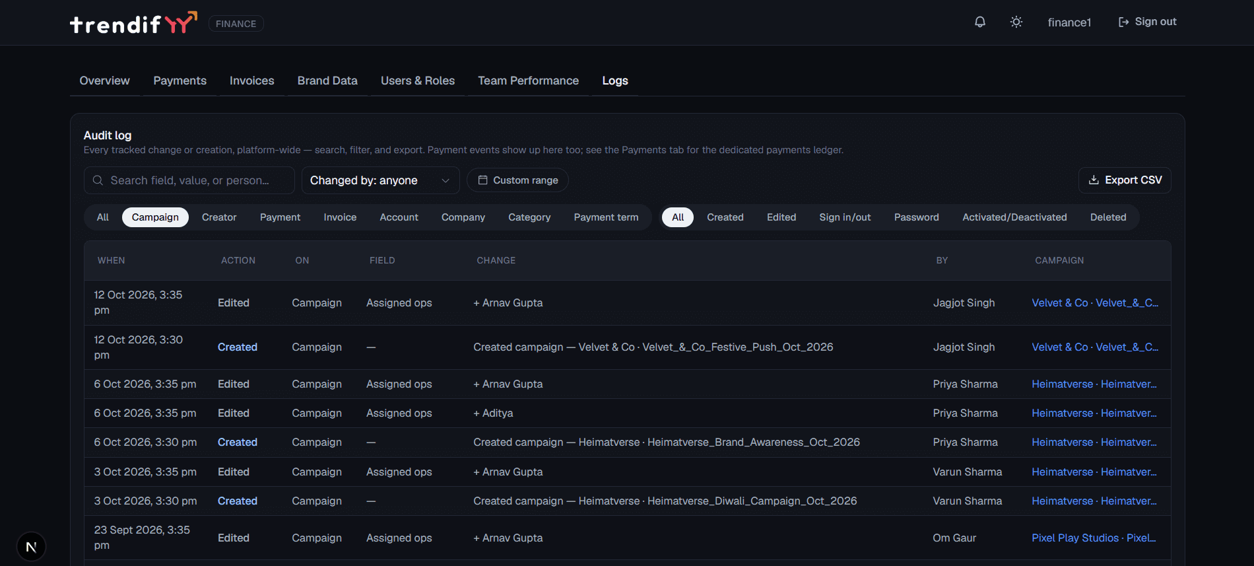The width and height of the screenshot is (1254, 566).
Task: Filter logs by Payment term
Action: pyautogui.click(x=606, y=217)
